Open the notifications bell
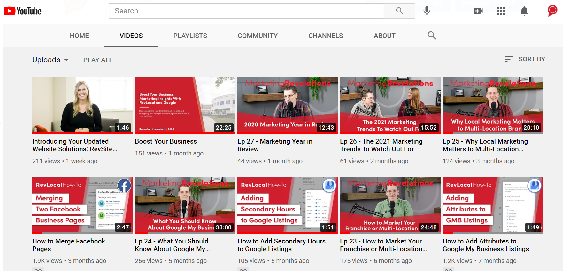The width and height of the screenshot is (563, 271). (x=524, y=11)
